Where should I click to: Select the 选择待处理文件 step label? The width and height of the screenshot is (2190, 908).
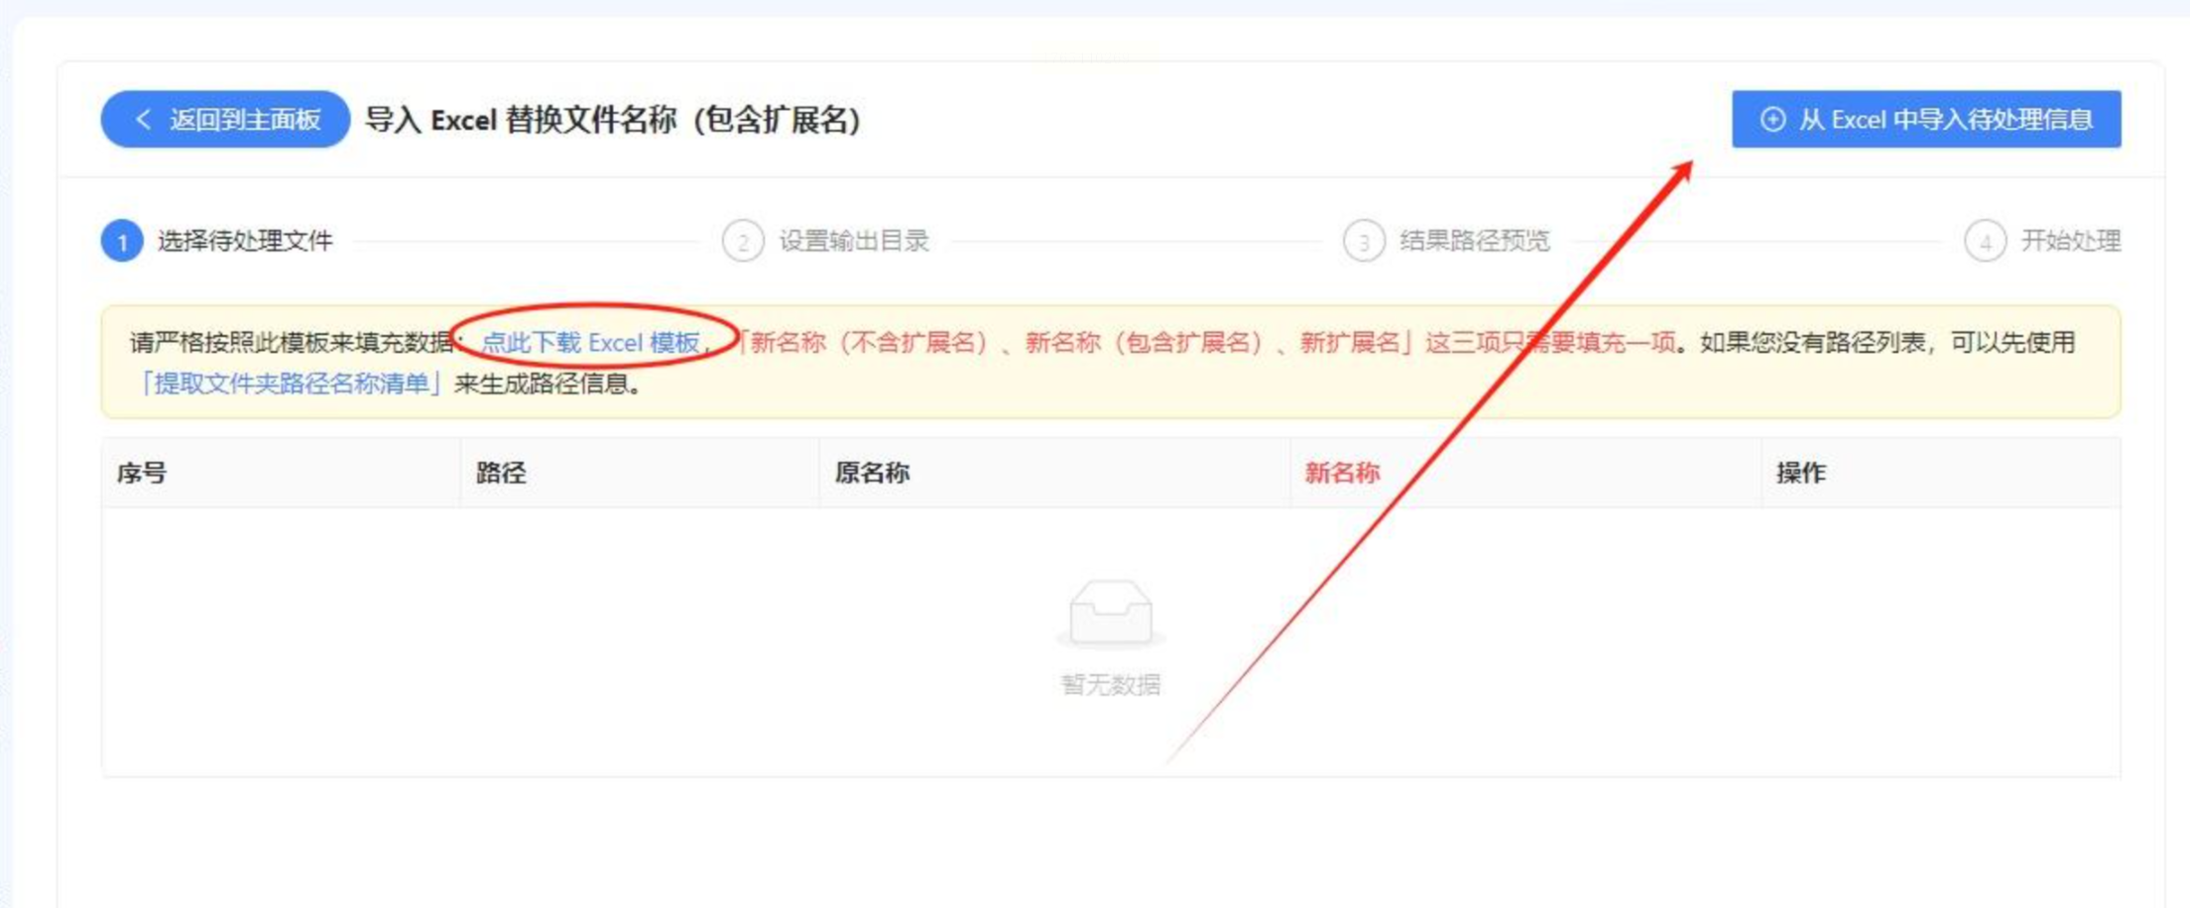coord(245,241)
